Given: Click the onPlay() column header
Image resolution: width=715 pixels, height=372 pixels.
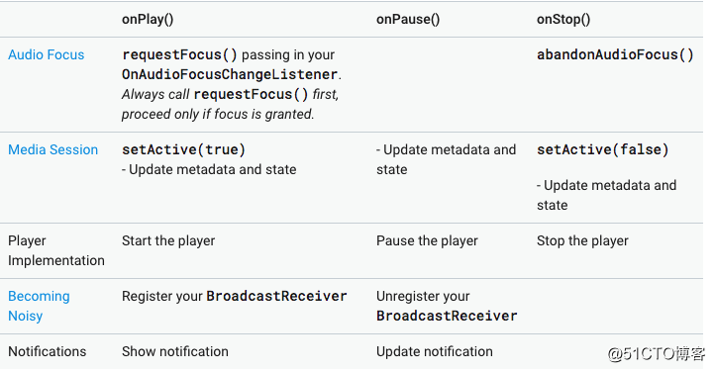Looking at the screenshot, I should 148,20.
